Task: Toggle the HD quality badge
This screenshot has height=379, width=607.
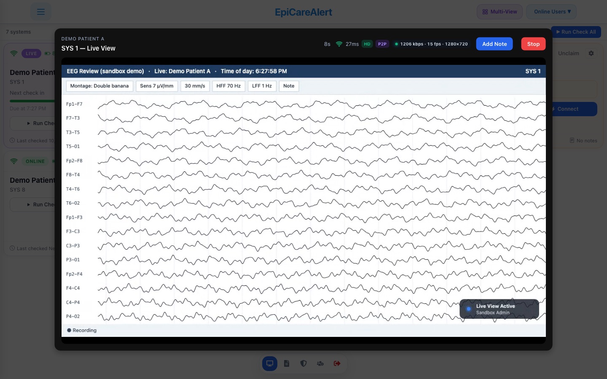Action: pyautogui.click(x=367, y=44)
